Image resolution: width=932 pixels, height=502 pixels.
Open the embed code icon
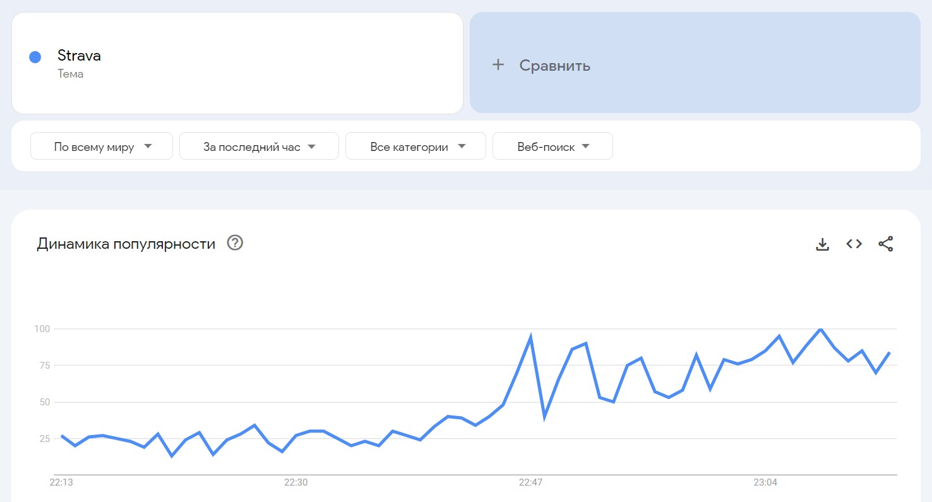point(854,244)
